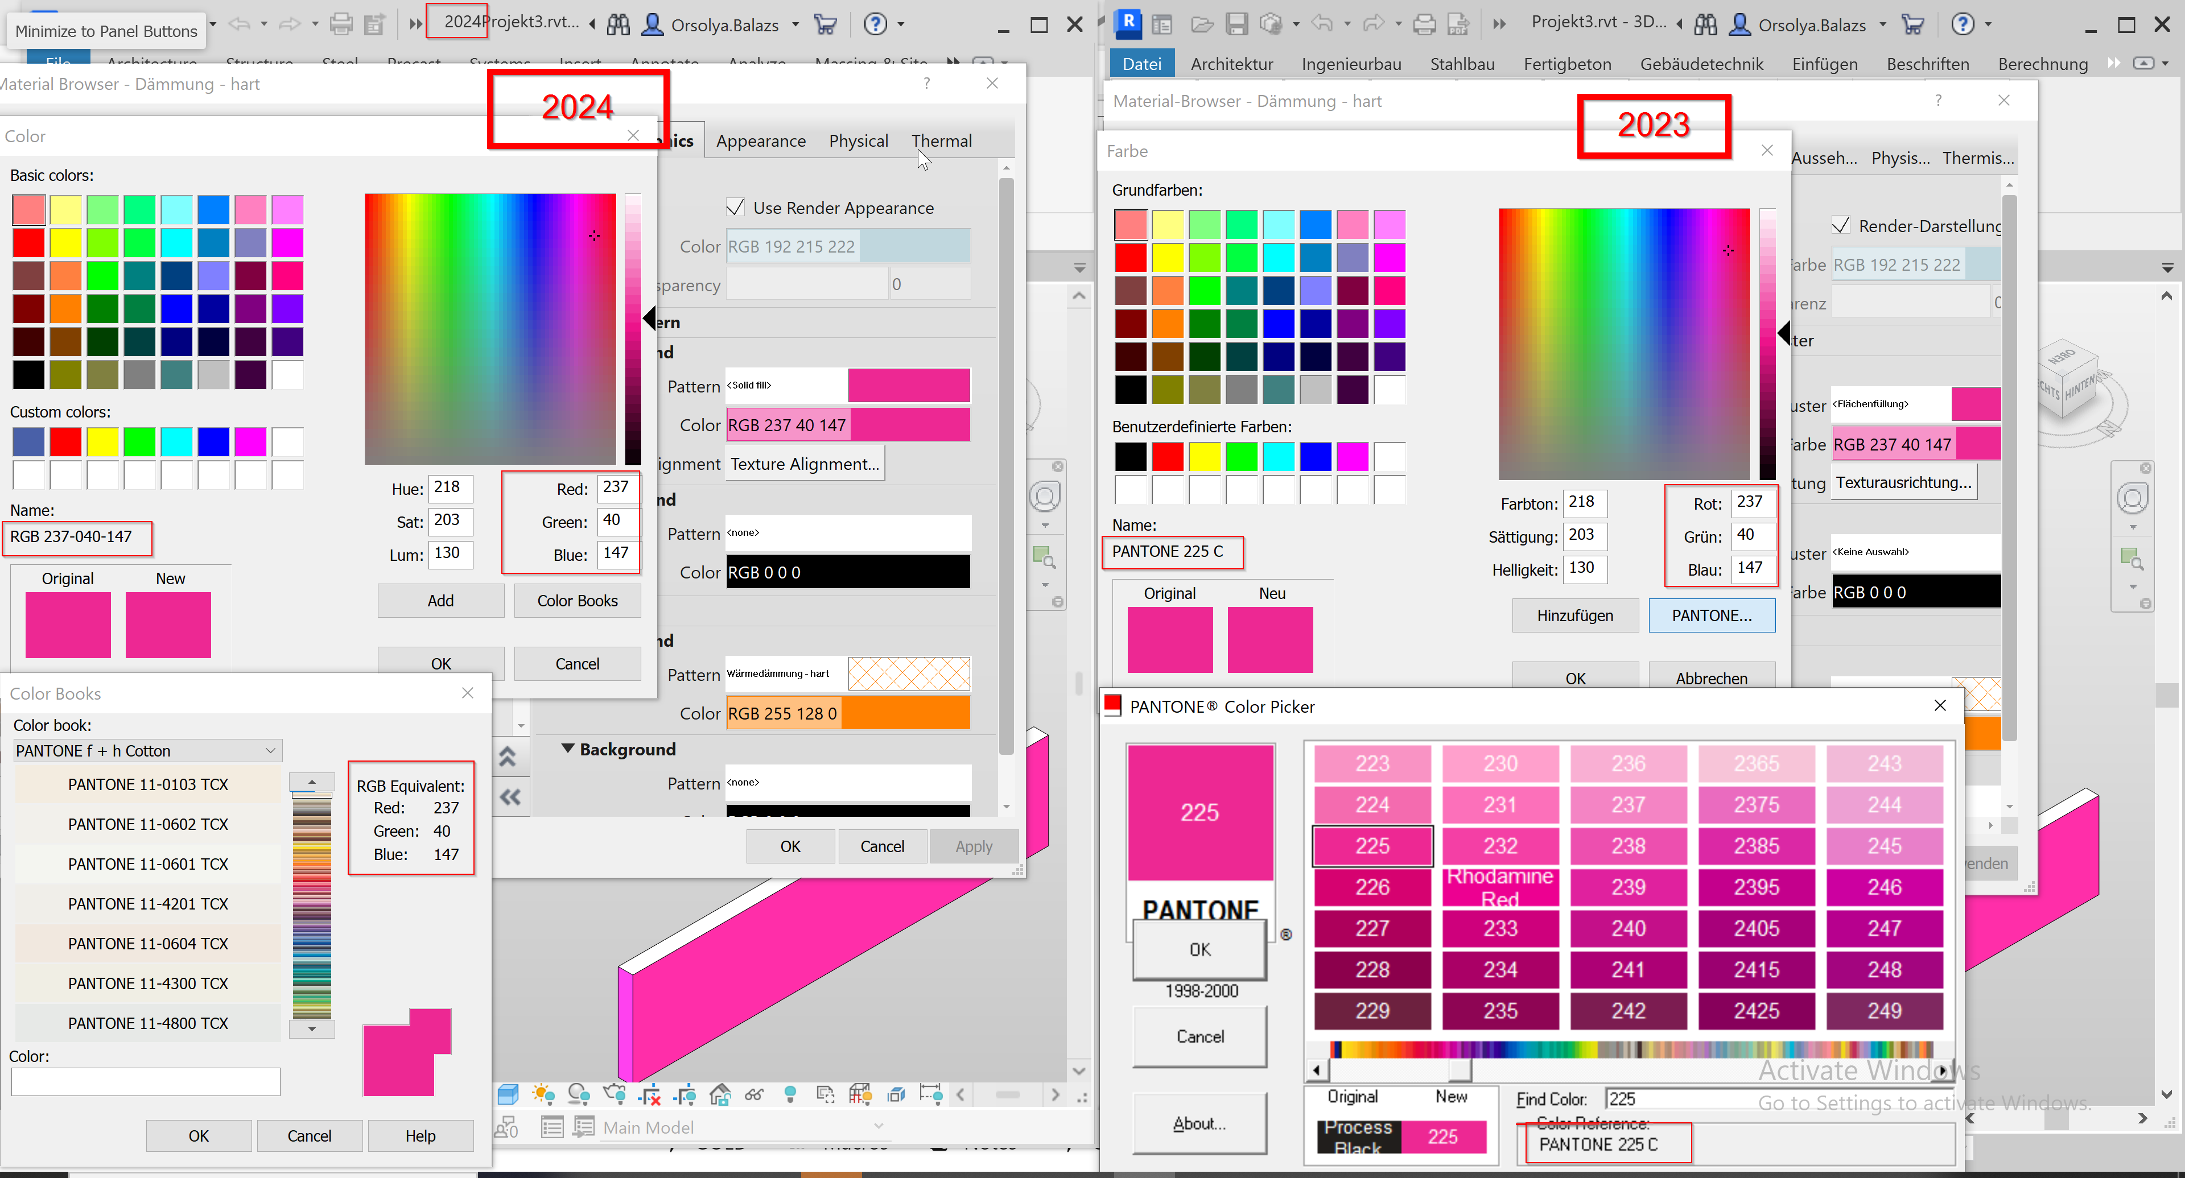
Task: Click the Export PDF icon in right toolbar
Action: coord(1457,24)
